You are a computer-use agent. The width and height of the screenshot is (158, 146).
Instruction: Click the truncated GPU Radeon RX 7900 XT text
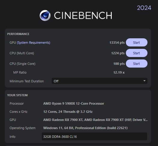pyautogui.click(x=96, y=120)
